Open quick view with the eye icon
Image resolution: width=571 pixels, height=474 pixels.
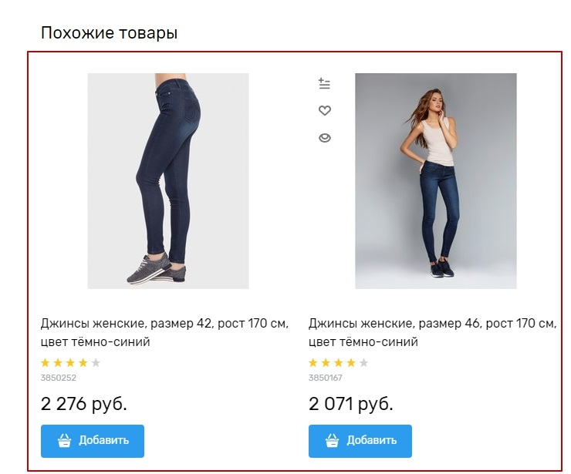click(325, 138)
